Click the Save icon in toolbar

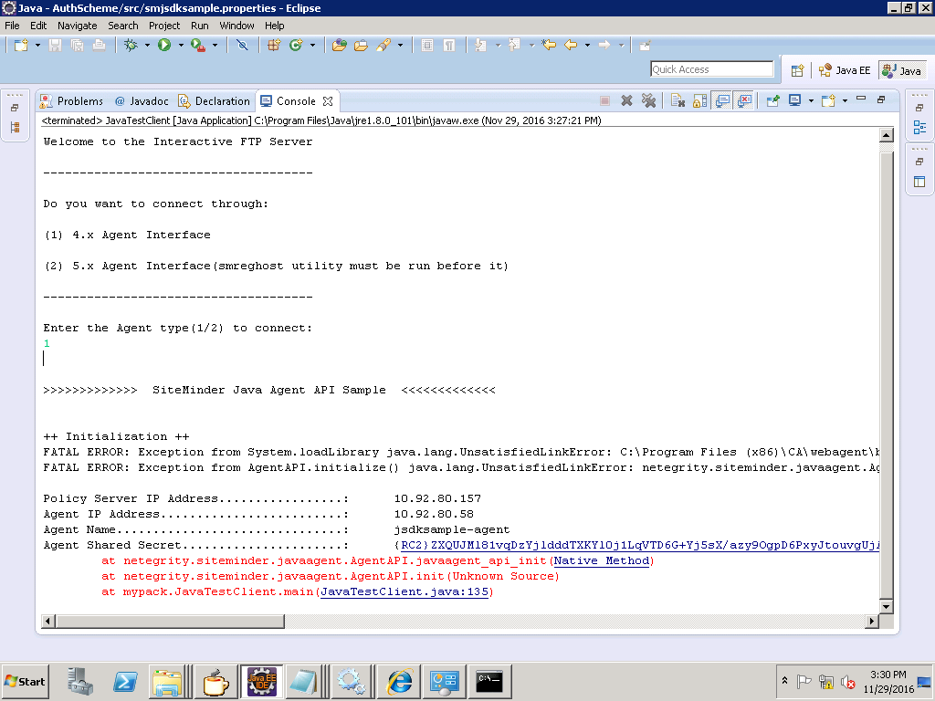pyautogui.click(x=55, y=46)
